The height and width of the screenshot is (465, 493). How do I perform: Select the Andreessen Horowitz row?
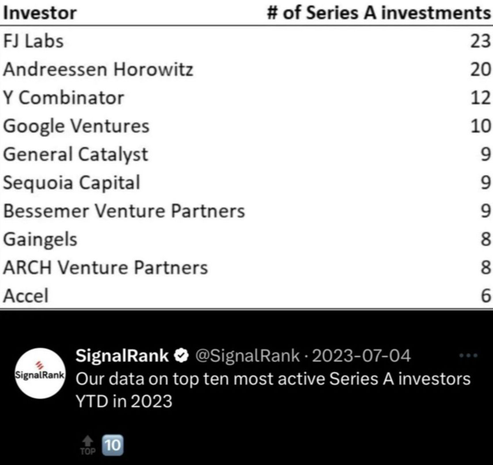click(x=247, y=69)
